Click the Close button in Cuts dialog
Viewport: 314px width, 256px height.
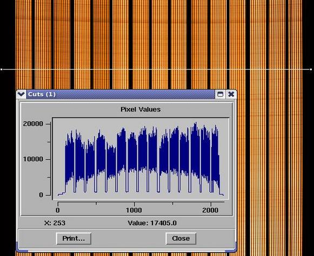181,238
